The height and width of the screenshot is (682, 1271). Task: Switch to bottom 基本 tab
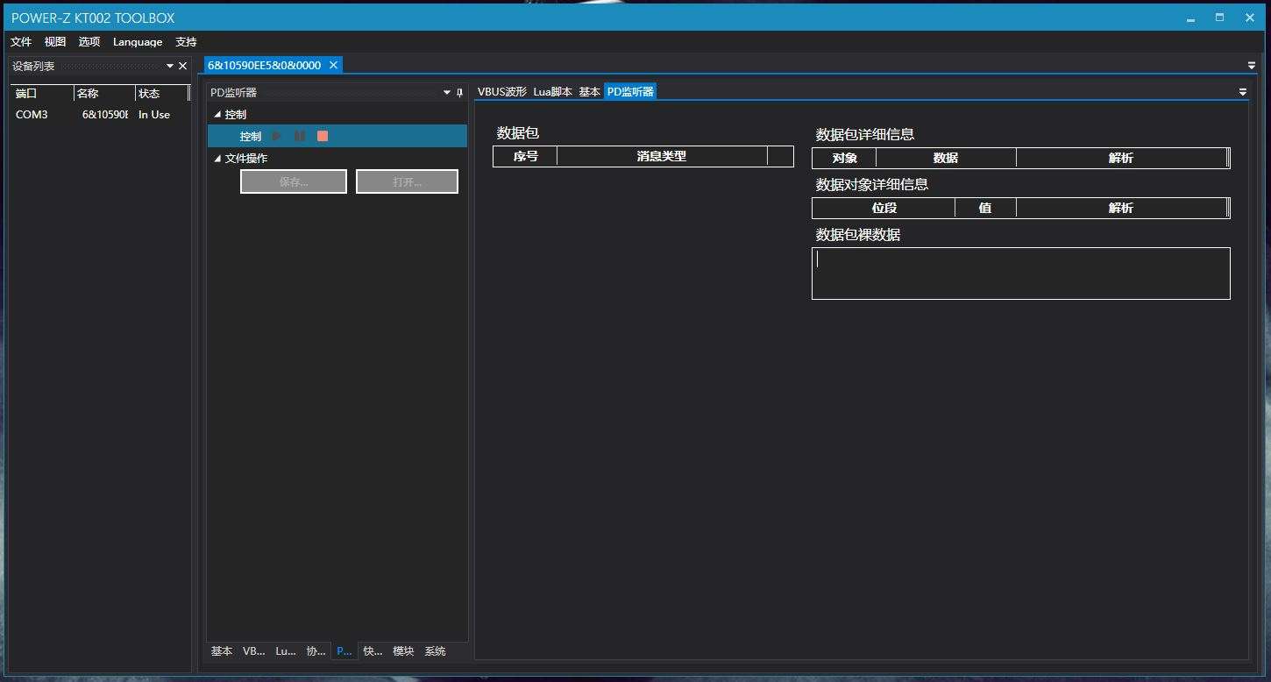pos(222,651)
